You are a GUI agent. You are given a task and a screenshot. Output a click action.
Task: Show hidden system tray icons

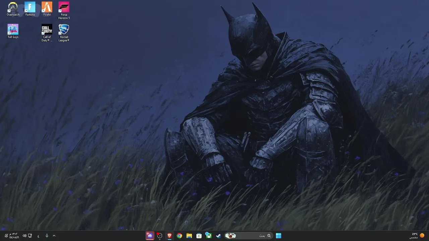click(x=54, y=236)
